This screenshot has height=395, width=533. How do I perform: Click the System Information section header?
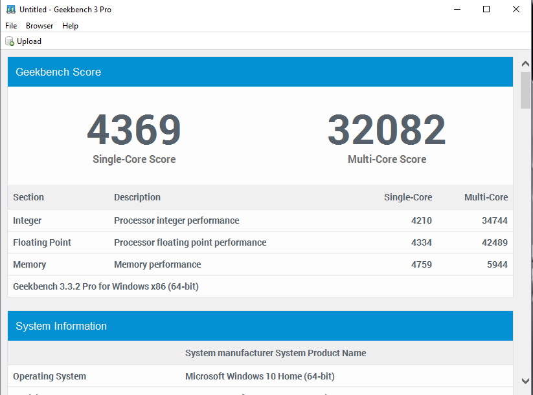260,326
